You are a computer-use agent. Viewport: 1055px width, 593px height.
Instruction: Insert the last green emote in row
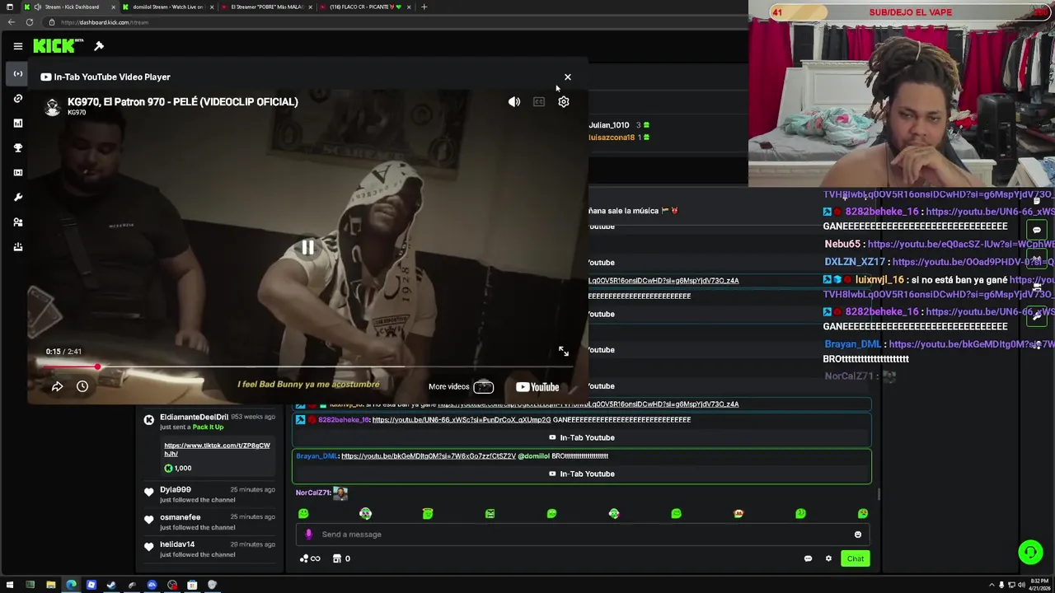[x=863, y=514]
